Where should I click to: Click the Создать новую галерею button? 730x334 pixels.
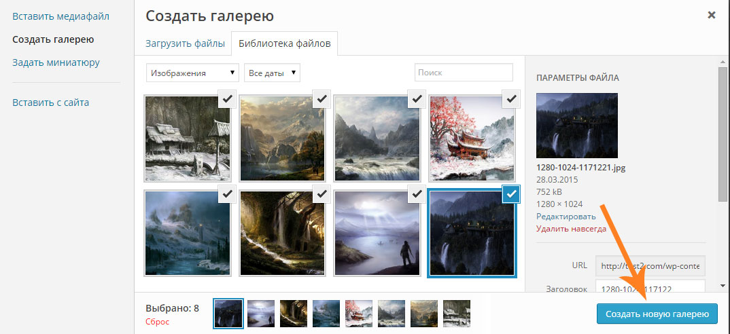click(x=657, y=314)
